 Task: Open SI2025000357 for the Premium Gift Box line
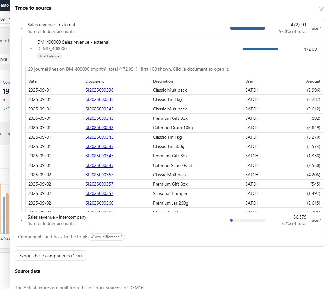point(99,184)
